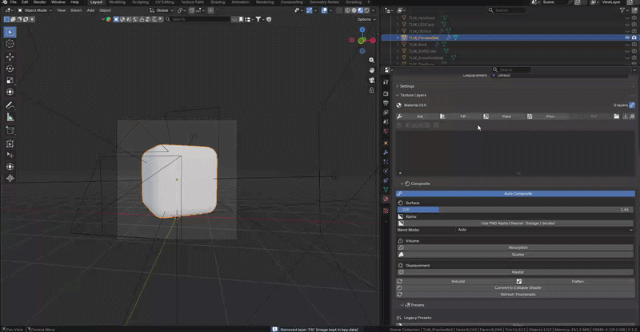Toggle the camera view icon in viewport
This screenshot has height=332, width=640.
click(x=371, y=81)
